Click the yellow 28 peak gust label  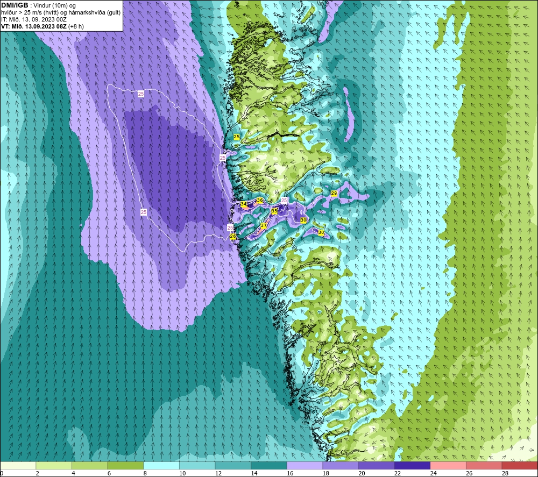point(334,194)
